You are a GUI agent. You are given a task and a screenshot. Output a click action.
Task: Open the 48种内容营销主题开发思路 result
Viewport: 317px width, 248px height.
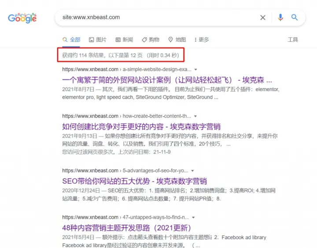click(126, 228)
